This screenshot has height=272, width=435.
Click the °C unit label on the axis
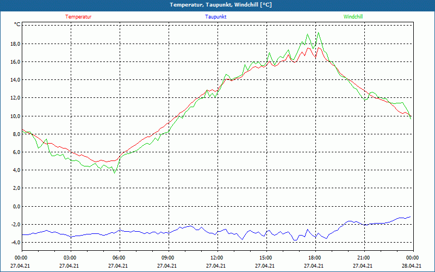click(x=17, y=24)
